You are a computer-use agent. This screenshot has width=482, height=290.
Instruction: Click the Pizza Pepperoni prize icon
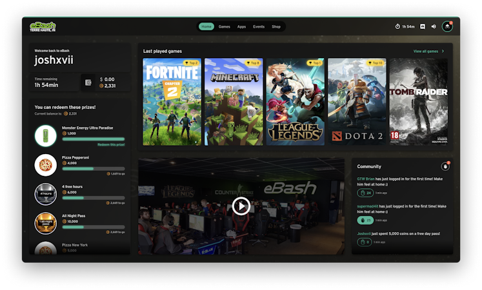click(46, 165)
